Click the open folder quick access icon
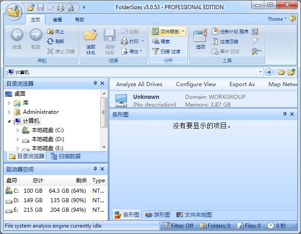301x234 pixels. point(31,8)
